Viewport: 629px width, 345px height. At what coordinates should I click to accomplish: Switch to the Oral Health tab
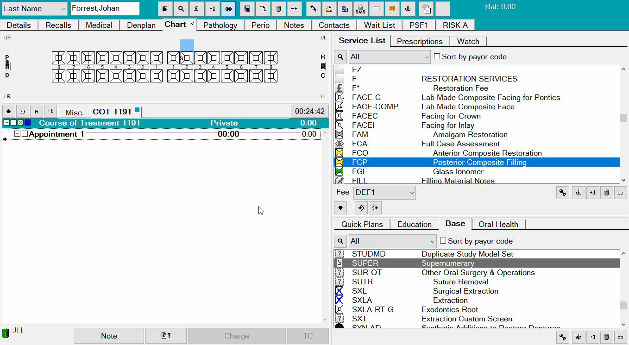tap(498, 224)
